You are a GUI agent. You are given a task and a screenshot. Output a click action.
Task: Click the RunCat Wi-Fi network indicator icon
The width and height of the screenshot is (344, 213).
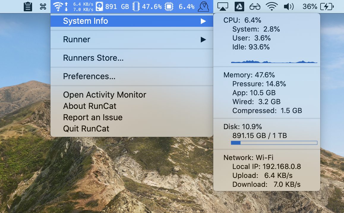pos(58,7)
